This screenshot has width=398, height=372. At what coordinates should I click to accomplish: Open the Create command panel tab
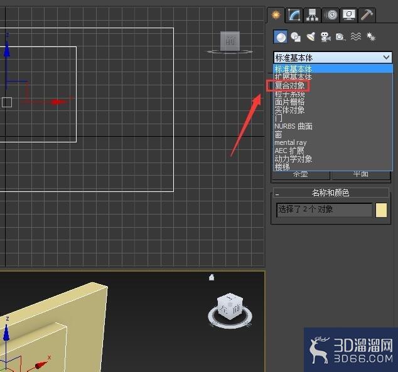click(x=276, y=14)
